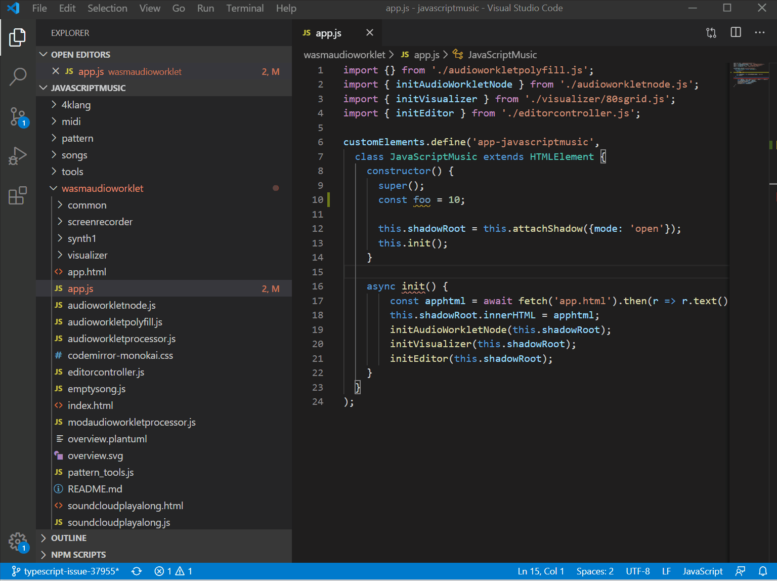Open the File menu
The height and width of the screenshot is (581, 777).
(39, 8)
